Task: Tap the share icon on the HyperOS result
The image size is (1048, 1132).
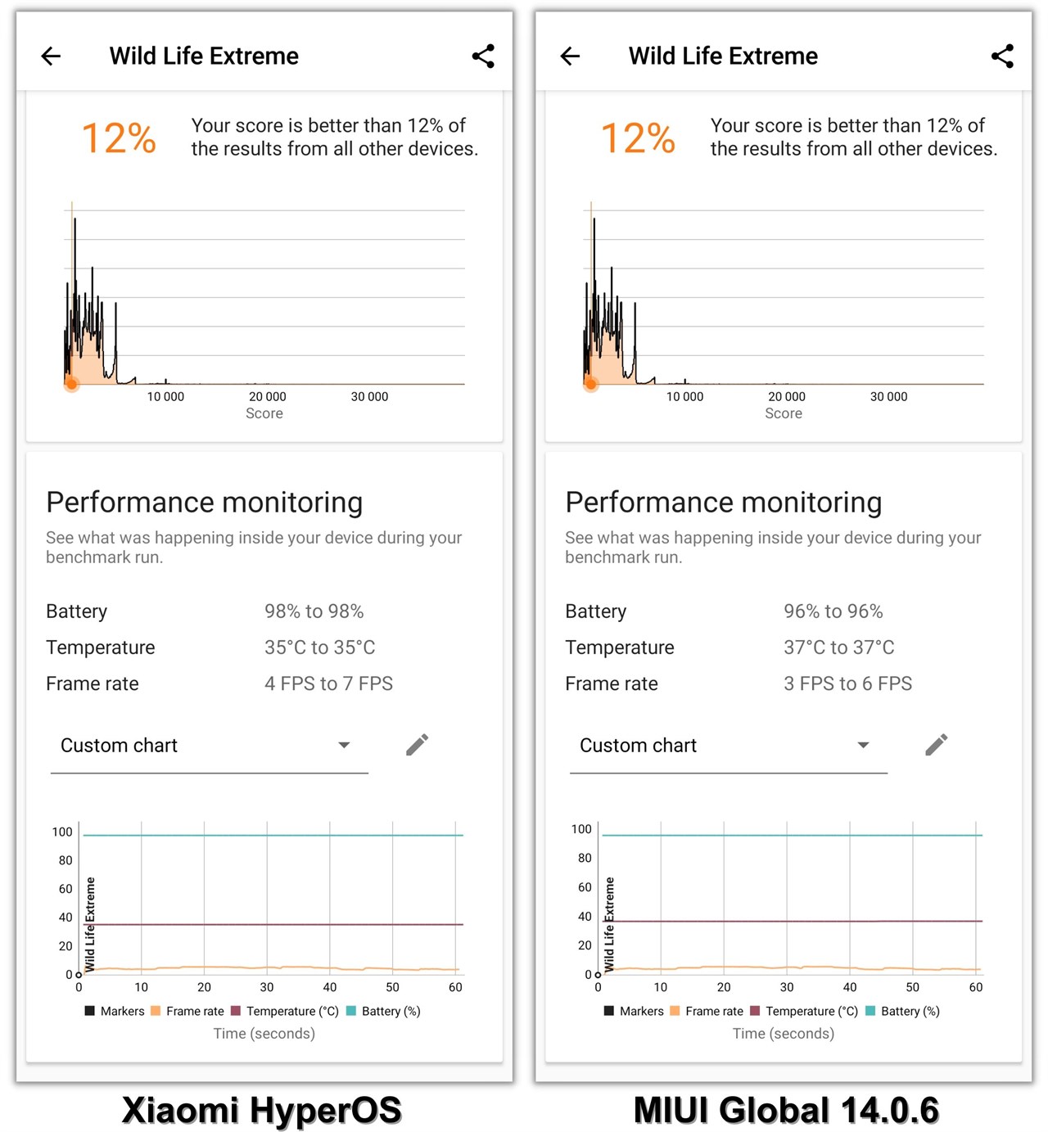Action: coord(483,56)
